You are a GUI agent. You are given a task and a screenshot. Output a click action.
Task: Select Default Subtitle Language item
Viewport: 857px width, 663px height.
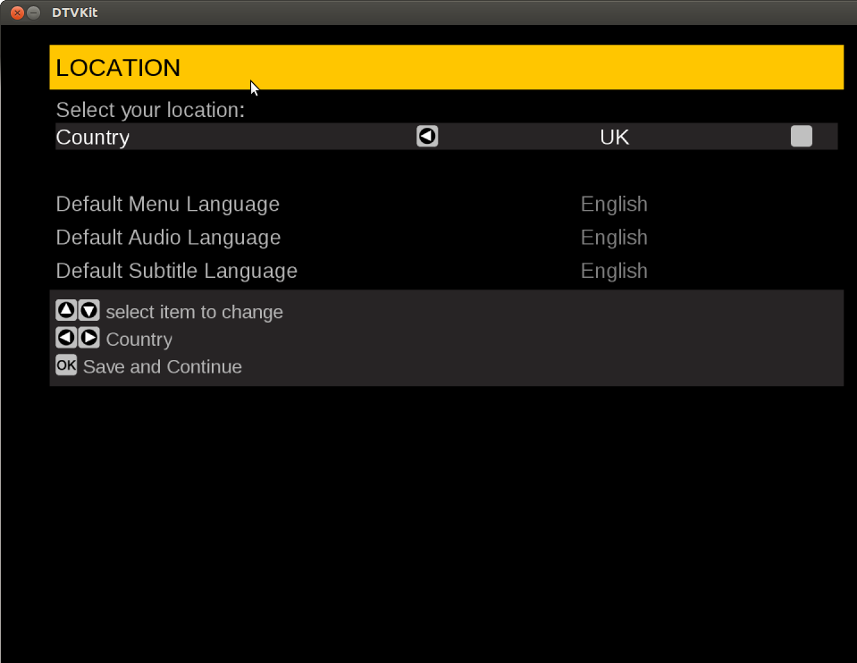[177, 271]
